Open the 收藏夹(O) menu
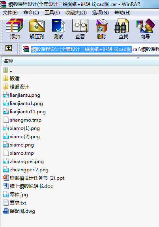 click(x=76, y=13)
